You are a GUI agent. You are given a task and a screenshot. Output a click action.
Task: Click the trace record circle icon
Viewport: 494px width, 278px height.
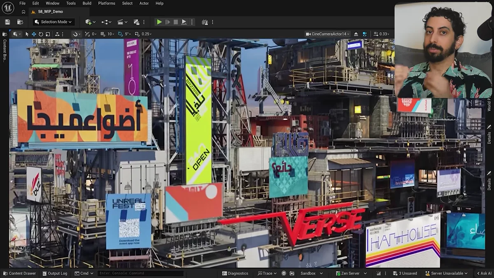point(284,273)
